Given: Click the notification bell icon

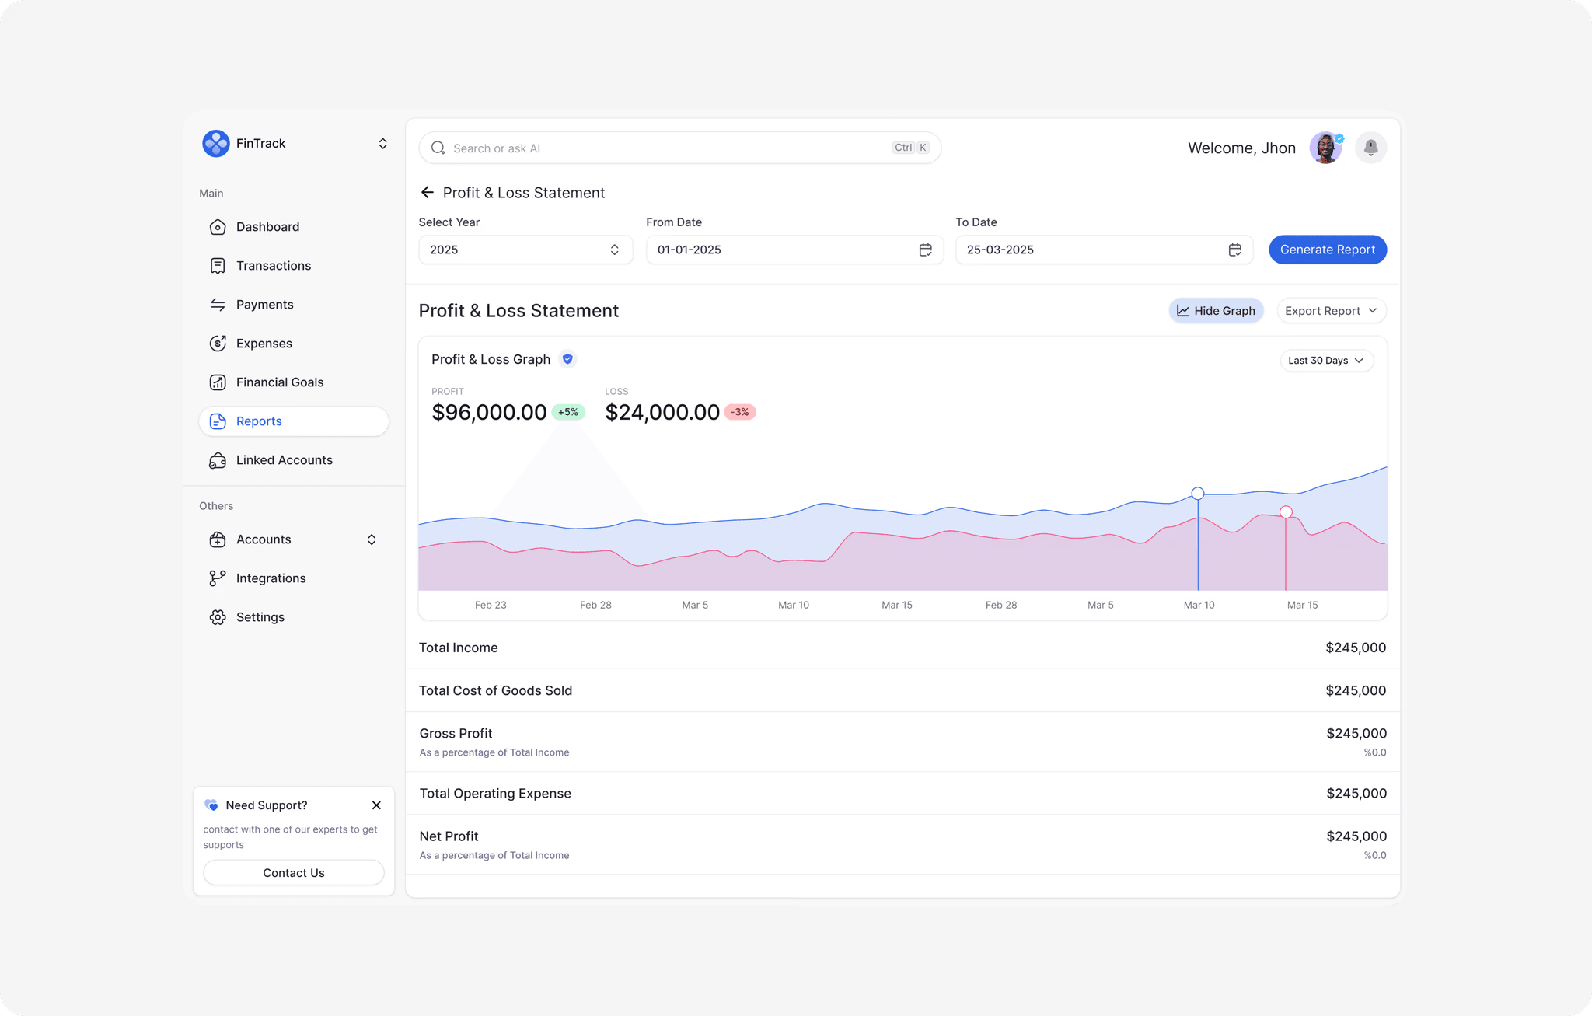Looking at the screenshot, I should pos(1370,147).
